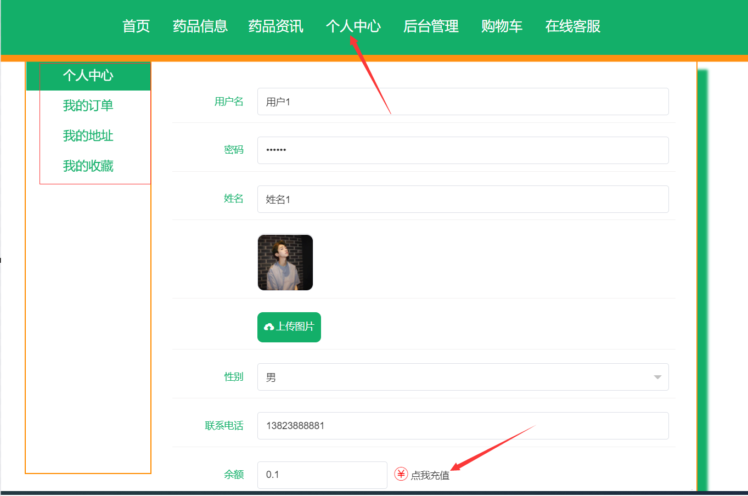
Task: Click the user avatar photo thumbnail
Action: [x=285, y=262]
